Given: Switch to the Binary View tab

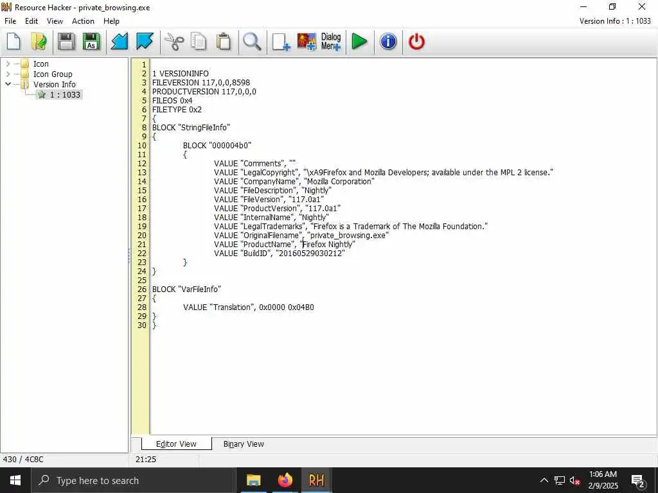Looking at the screenshot, I should pyautogui.click(x=244, y=444).
